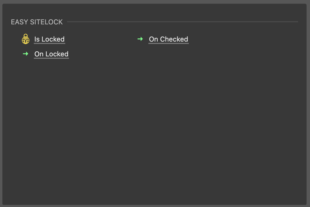This screenshot has width=310, height=207.
Task: Open the On Checked event link
Action: tap(168, 39)
